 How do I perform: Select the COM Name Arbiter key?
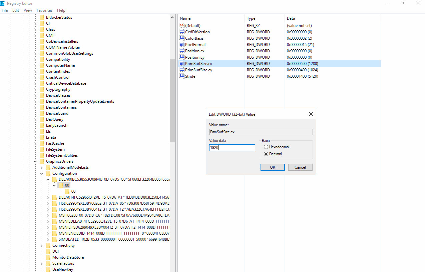click(x=63, y=47)
